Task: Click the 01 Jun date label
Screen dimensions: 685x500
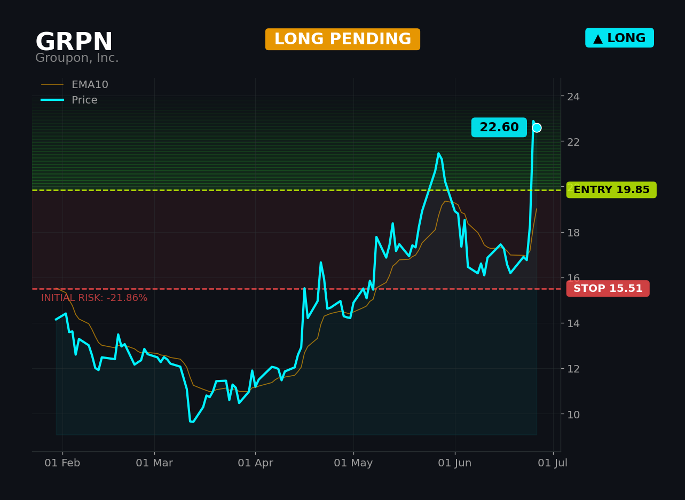Action: click(455, 463)
